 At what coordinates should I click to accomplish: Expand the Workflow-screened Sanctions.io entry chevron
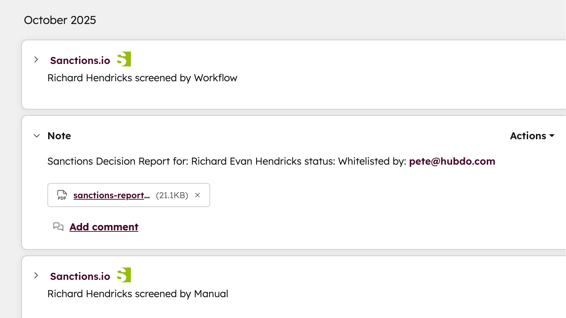tap(36, 60)
